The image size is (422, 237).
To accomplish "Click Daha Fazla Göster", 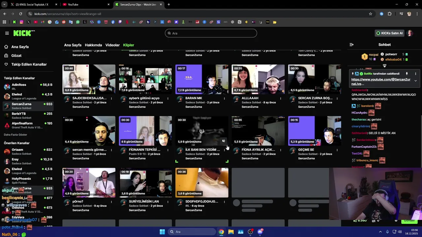I will point(15,135).
